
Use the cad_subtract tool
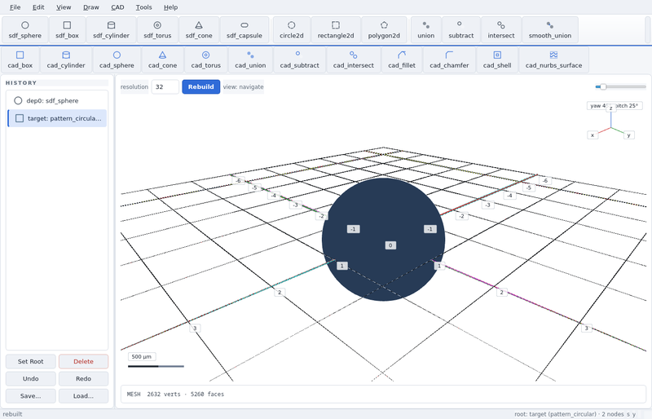click(299, 60)
